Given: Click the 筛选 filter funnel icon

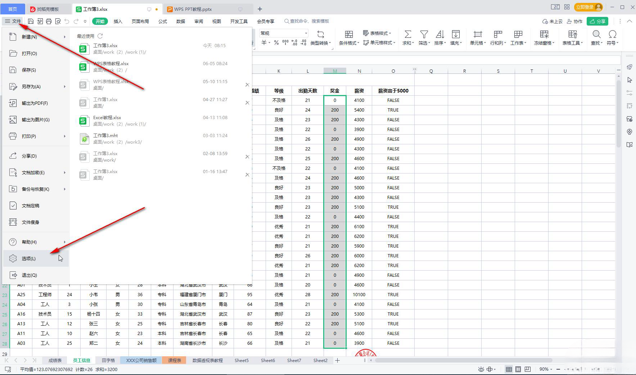Looking at the screenshot, I should (424, 34).
